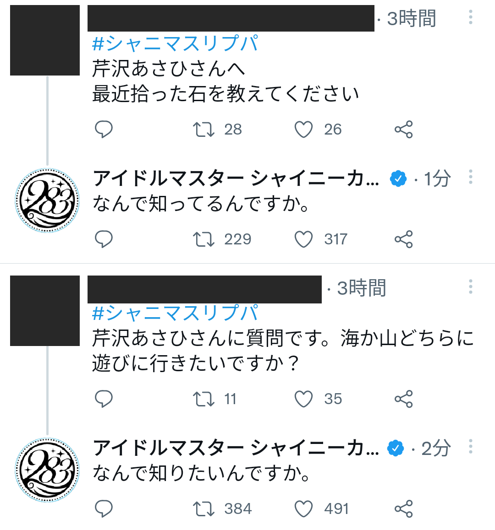The image size is (495, 530).
Task: Reply to 'なんで知ってるんですか。' tweet
Action: (104, 239)
